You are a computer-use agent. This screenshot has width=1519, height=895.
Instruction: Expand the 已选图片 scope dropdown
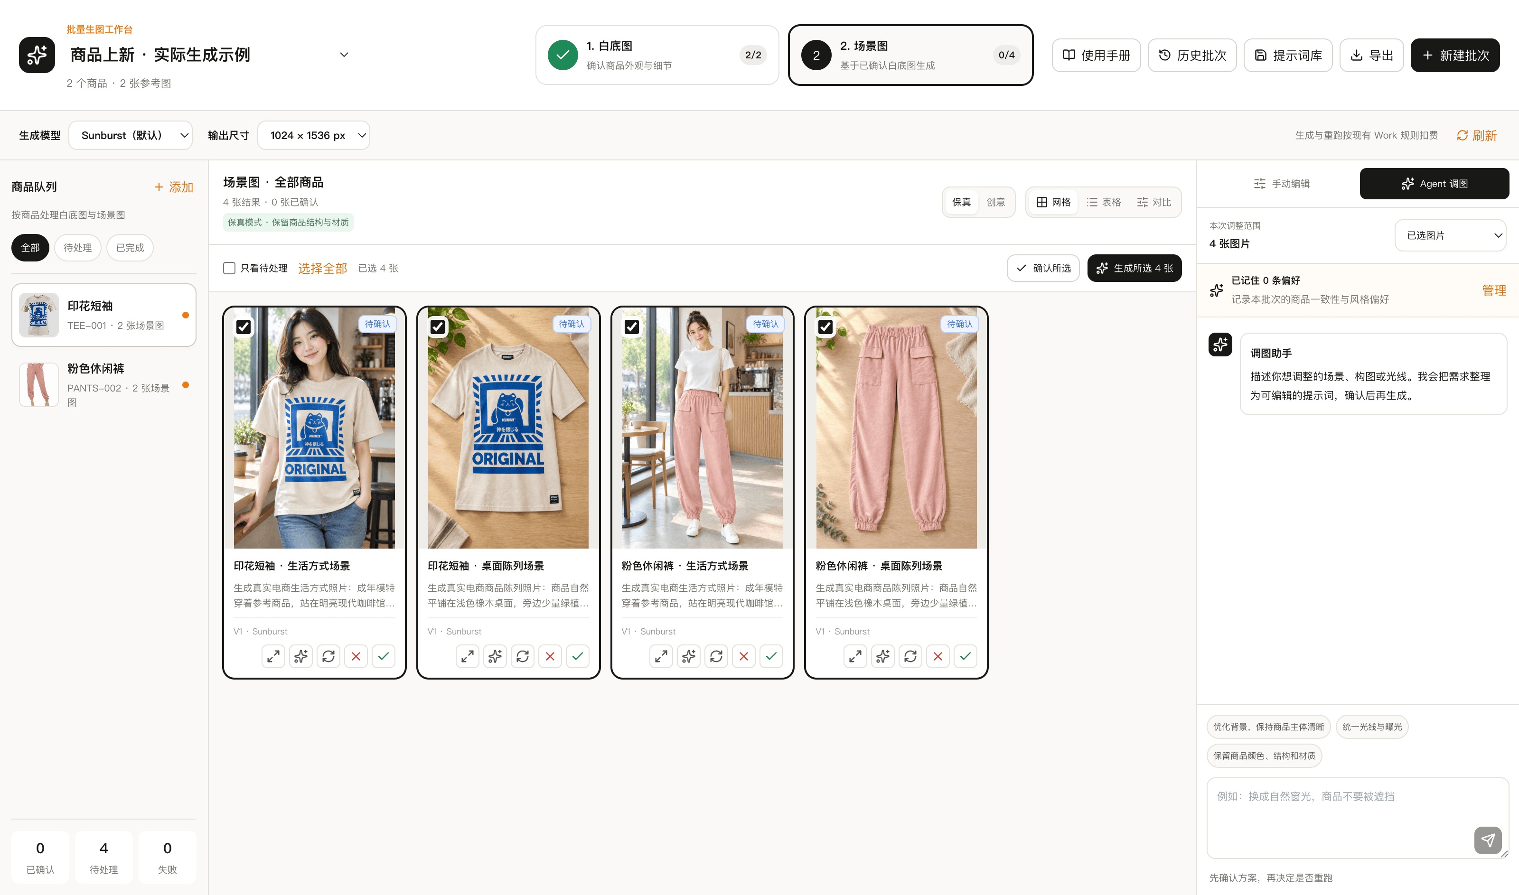(x=1450, y=235)
